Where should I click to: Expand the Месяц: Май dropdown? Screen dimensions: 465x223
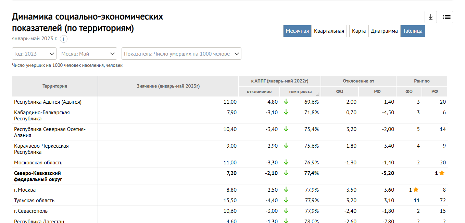point(88,54)
